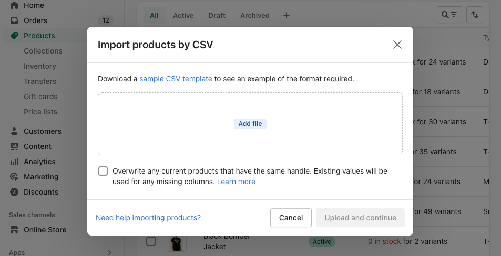This screenshot has width=501, height=256.
Task: Click the Discounts percent badge icon
Action: 14,192
